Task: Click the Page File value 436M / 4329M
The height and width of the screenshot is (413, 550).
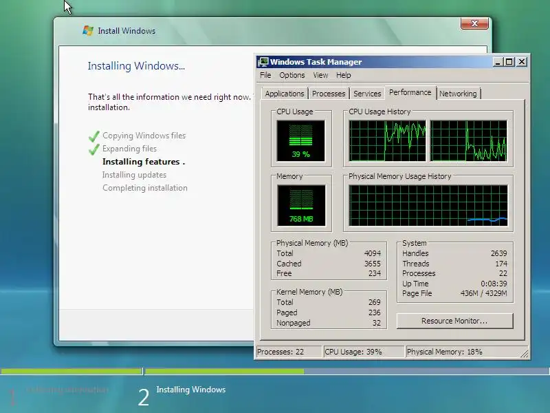Action: 484,294
